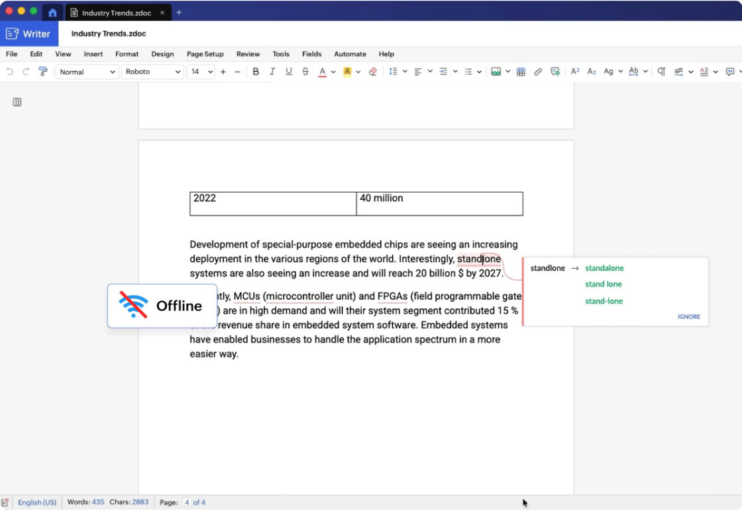Apply the yellow highlight color
Screen dimensions: 742x511
point(347,72)
